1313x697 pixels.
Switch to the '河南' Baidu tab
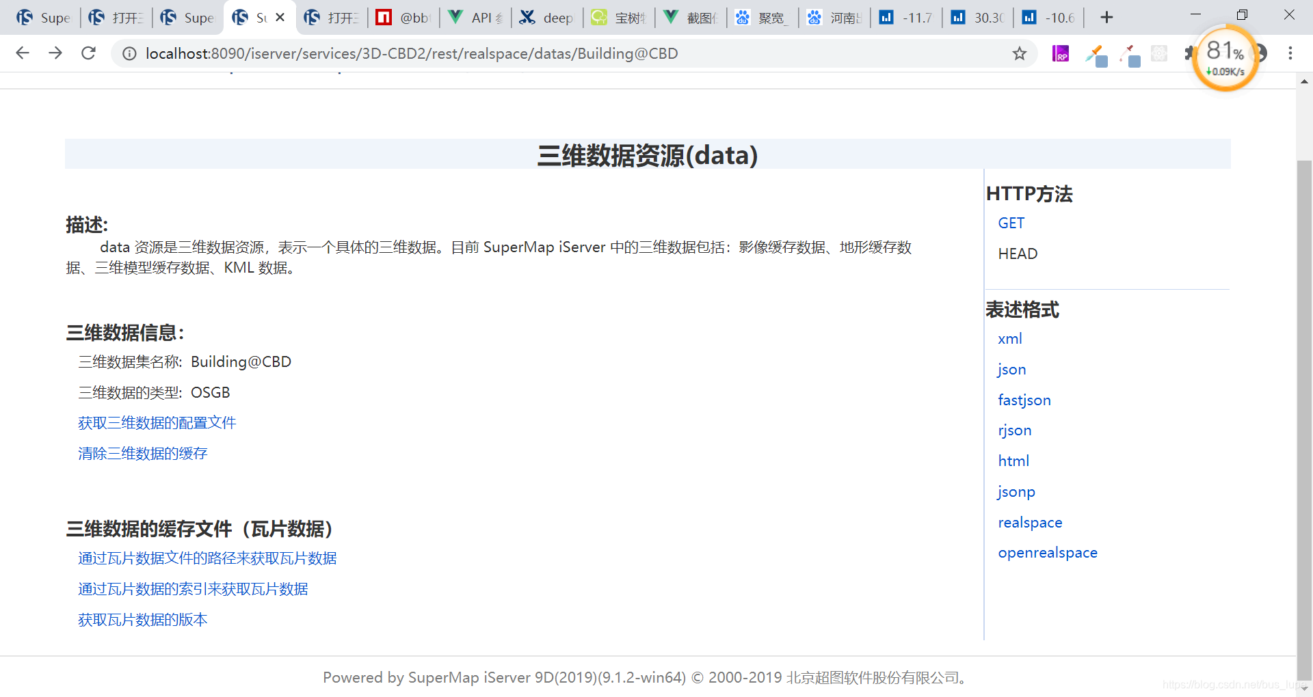[x=834, y=17]
